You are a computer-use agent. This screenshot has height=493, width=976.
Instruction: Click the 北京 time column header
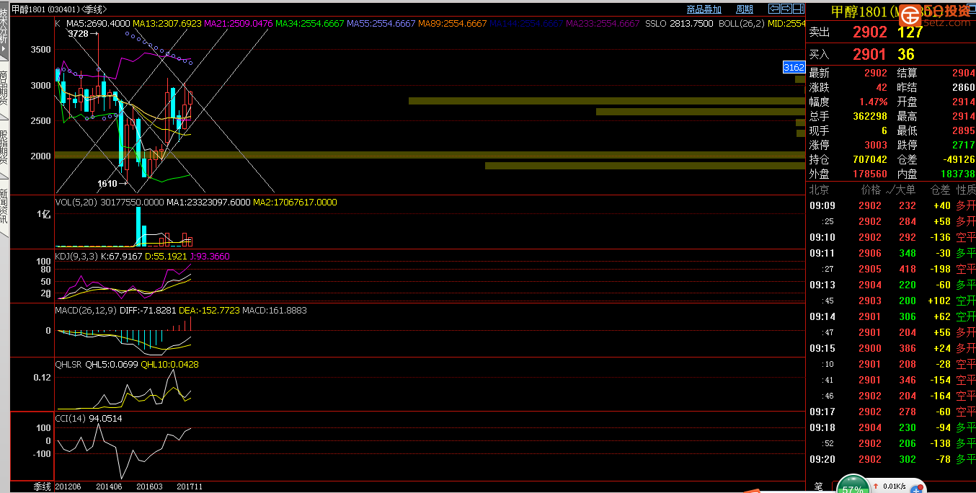click(819, 190)
